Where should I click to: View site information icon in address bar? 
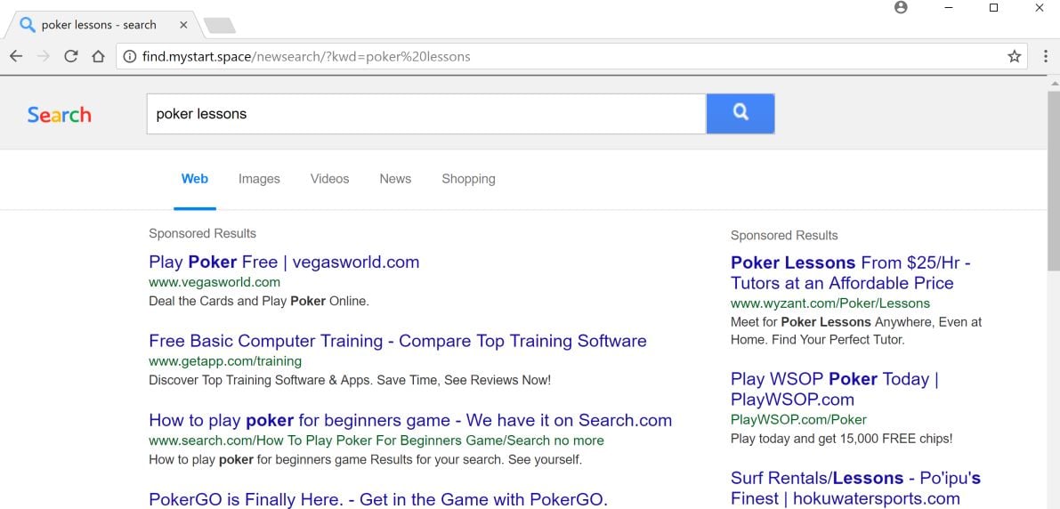coord(130,57)
